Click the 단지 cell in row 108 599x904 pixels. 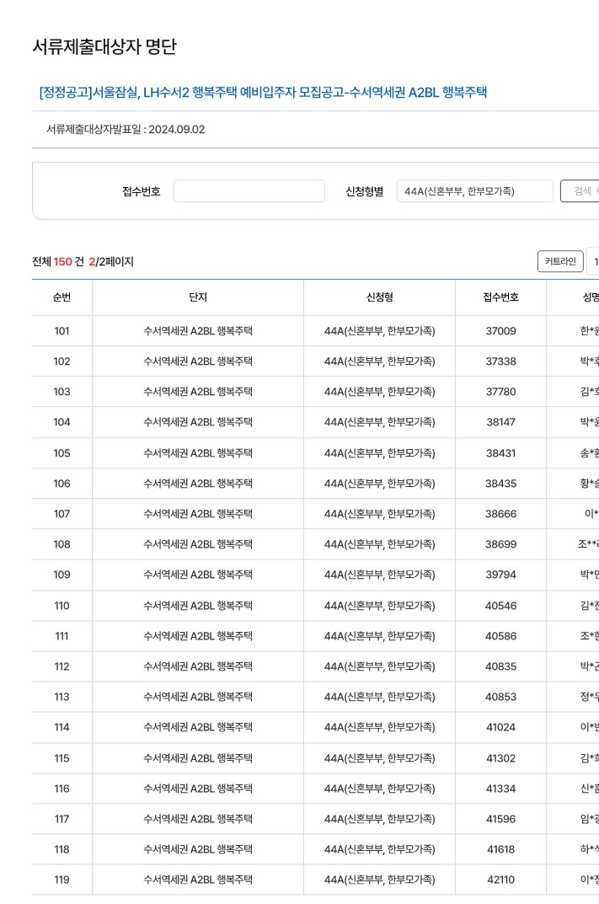[x=198, y=544]
